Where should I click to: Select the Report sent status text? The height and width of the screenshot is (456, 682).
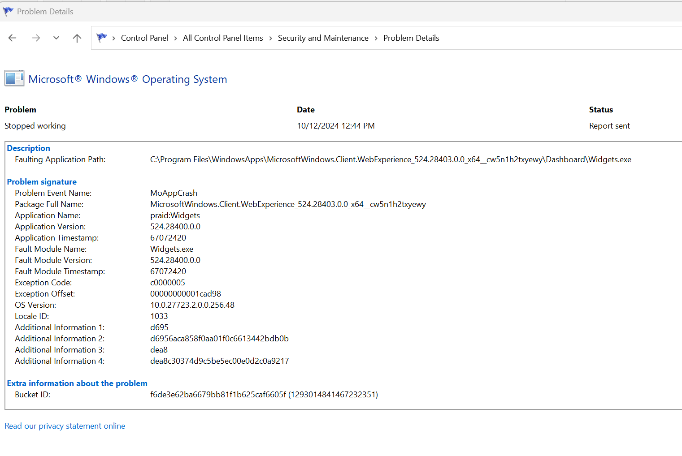click(x=609, y=126)
